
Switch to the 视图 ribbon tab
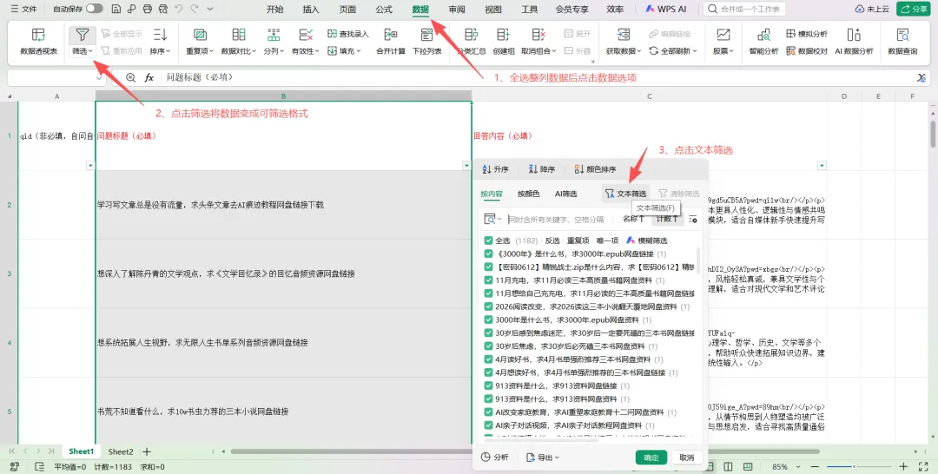(493, 9)
